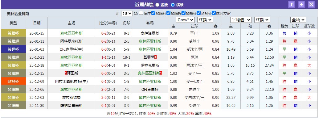Viewport: 319px width, 118px height.
Task: Uncheck the 欧冠杯 filter checkbox
Action: [198, 13]
